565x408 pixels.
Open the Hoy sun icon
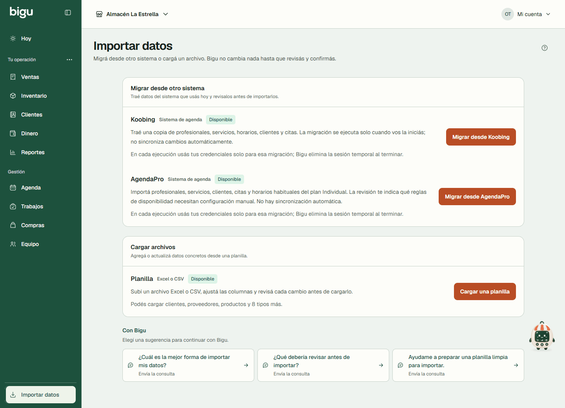tap(13, 38)
